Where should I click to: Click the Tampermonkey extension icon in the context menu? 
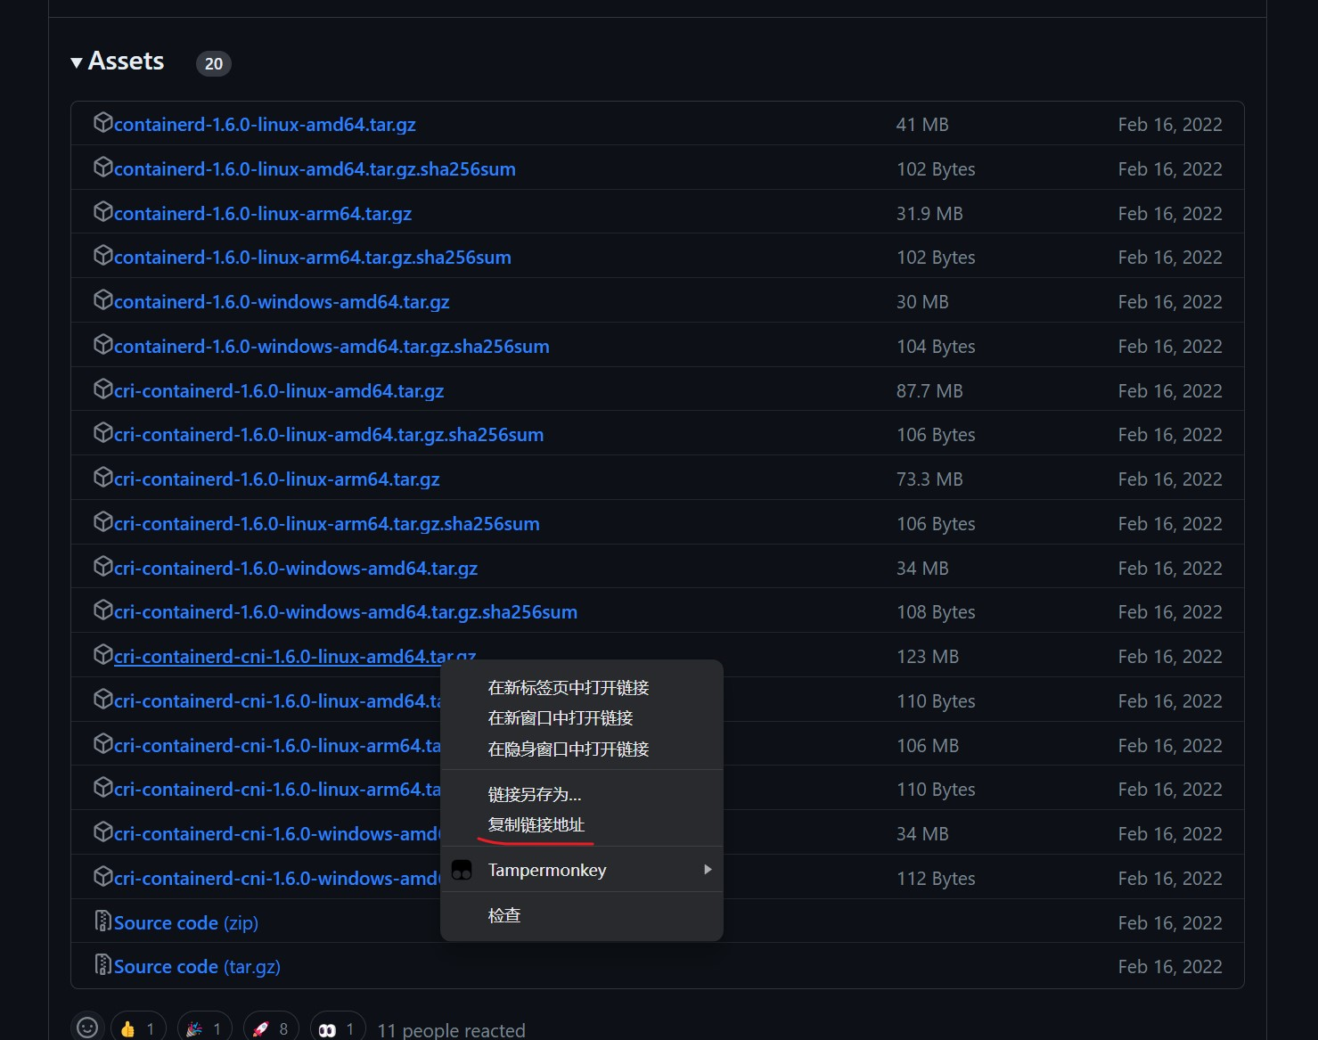[462, 870]
